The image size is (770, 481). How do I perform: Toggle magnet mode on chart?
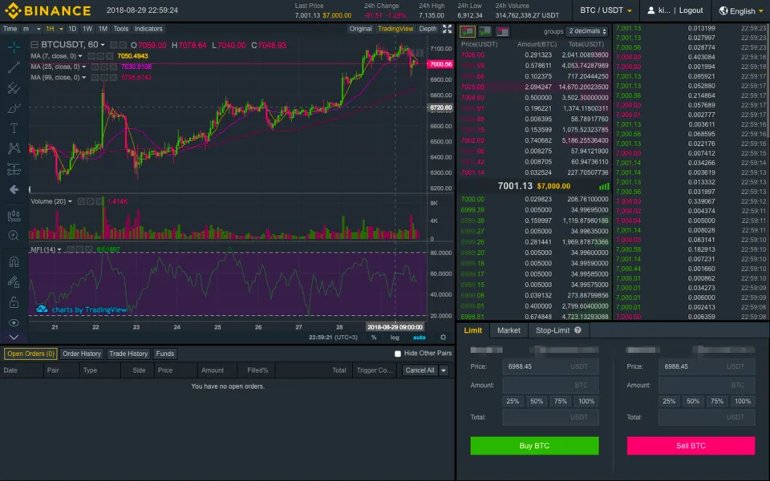click(x=14, y=261)
